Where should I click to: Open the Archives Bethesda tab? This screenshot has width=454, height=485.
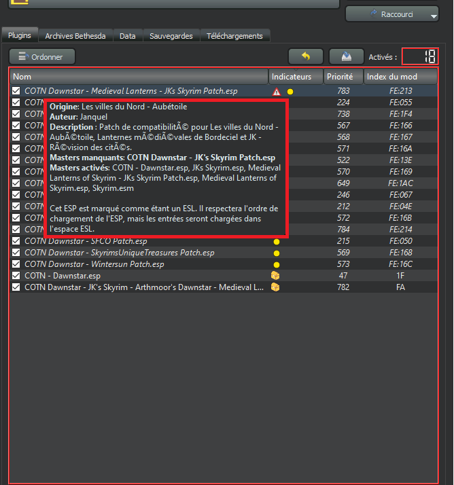[75, 36]
